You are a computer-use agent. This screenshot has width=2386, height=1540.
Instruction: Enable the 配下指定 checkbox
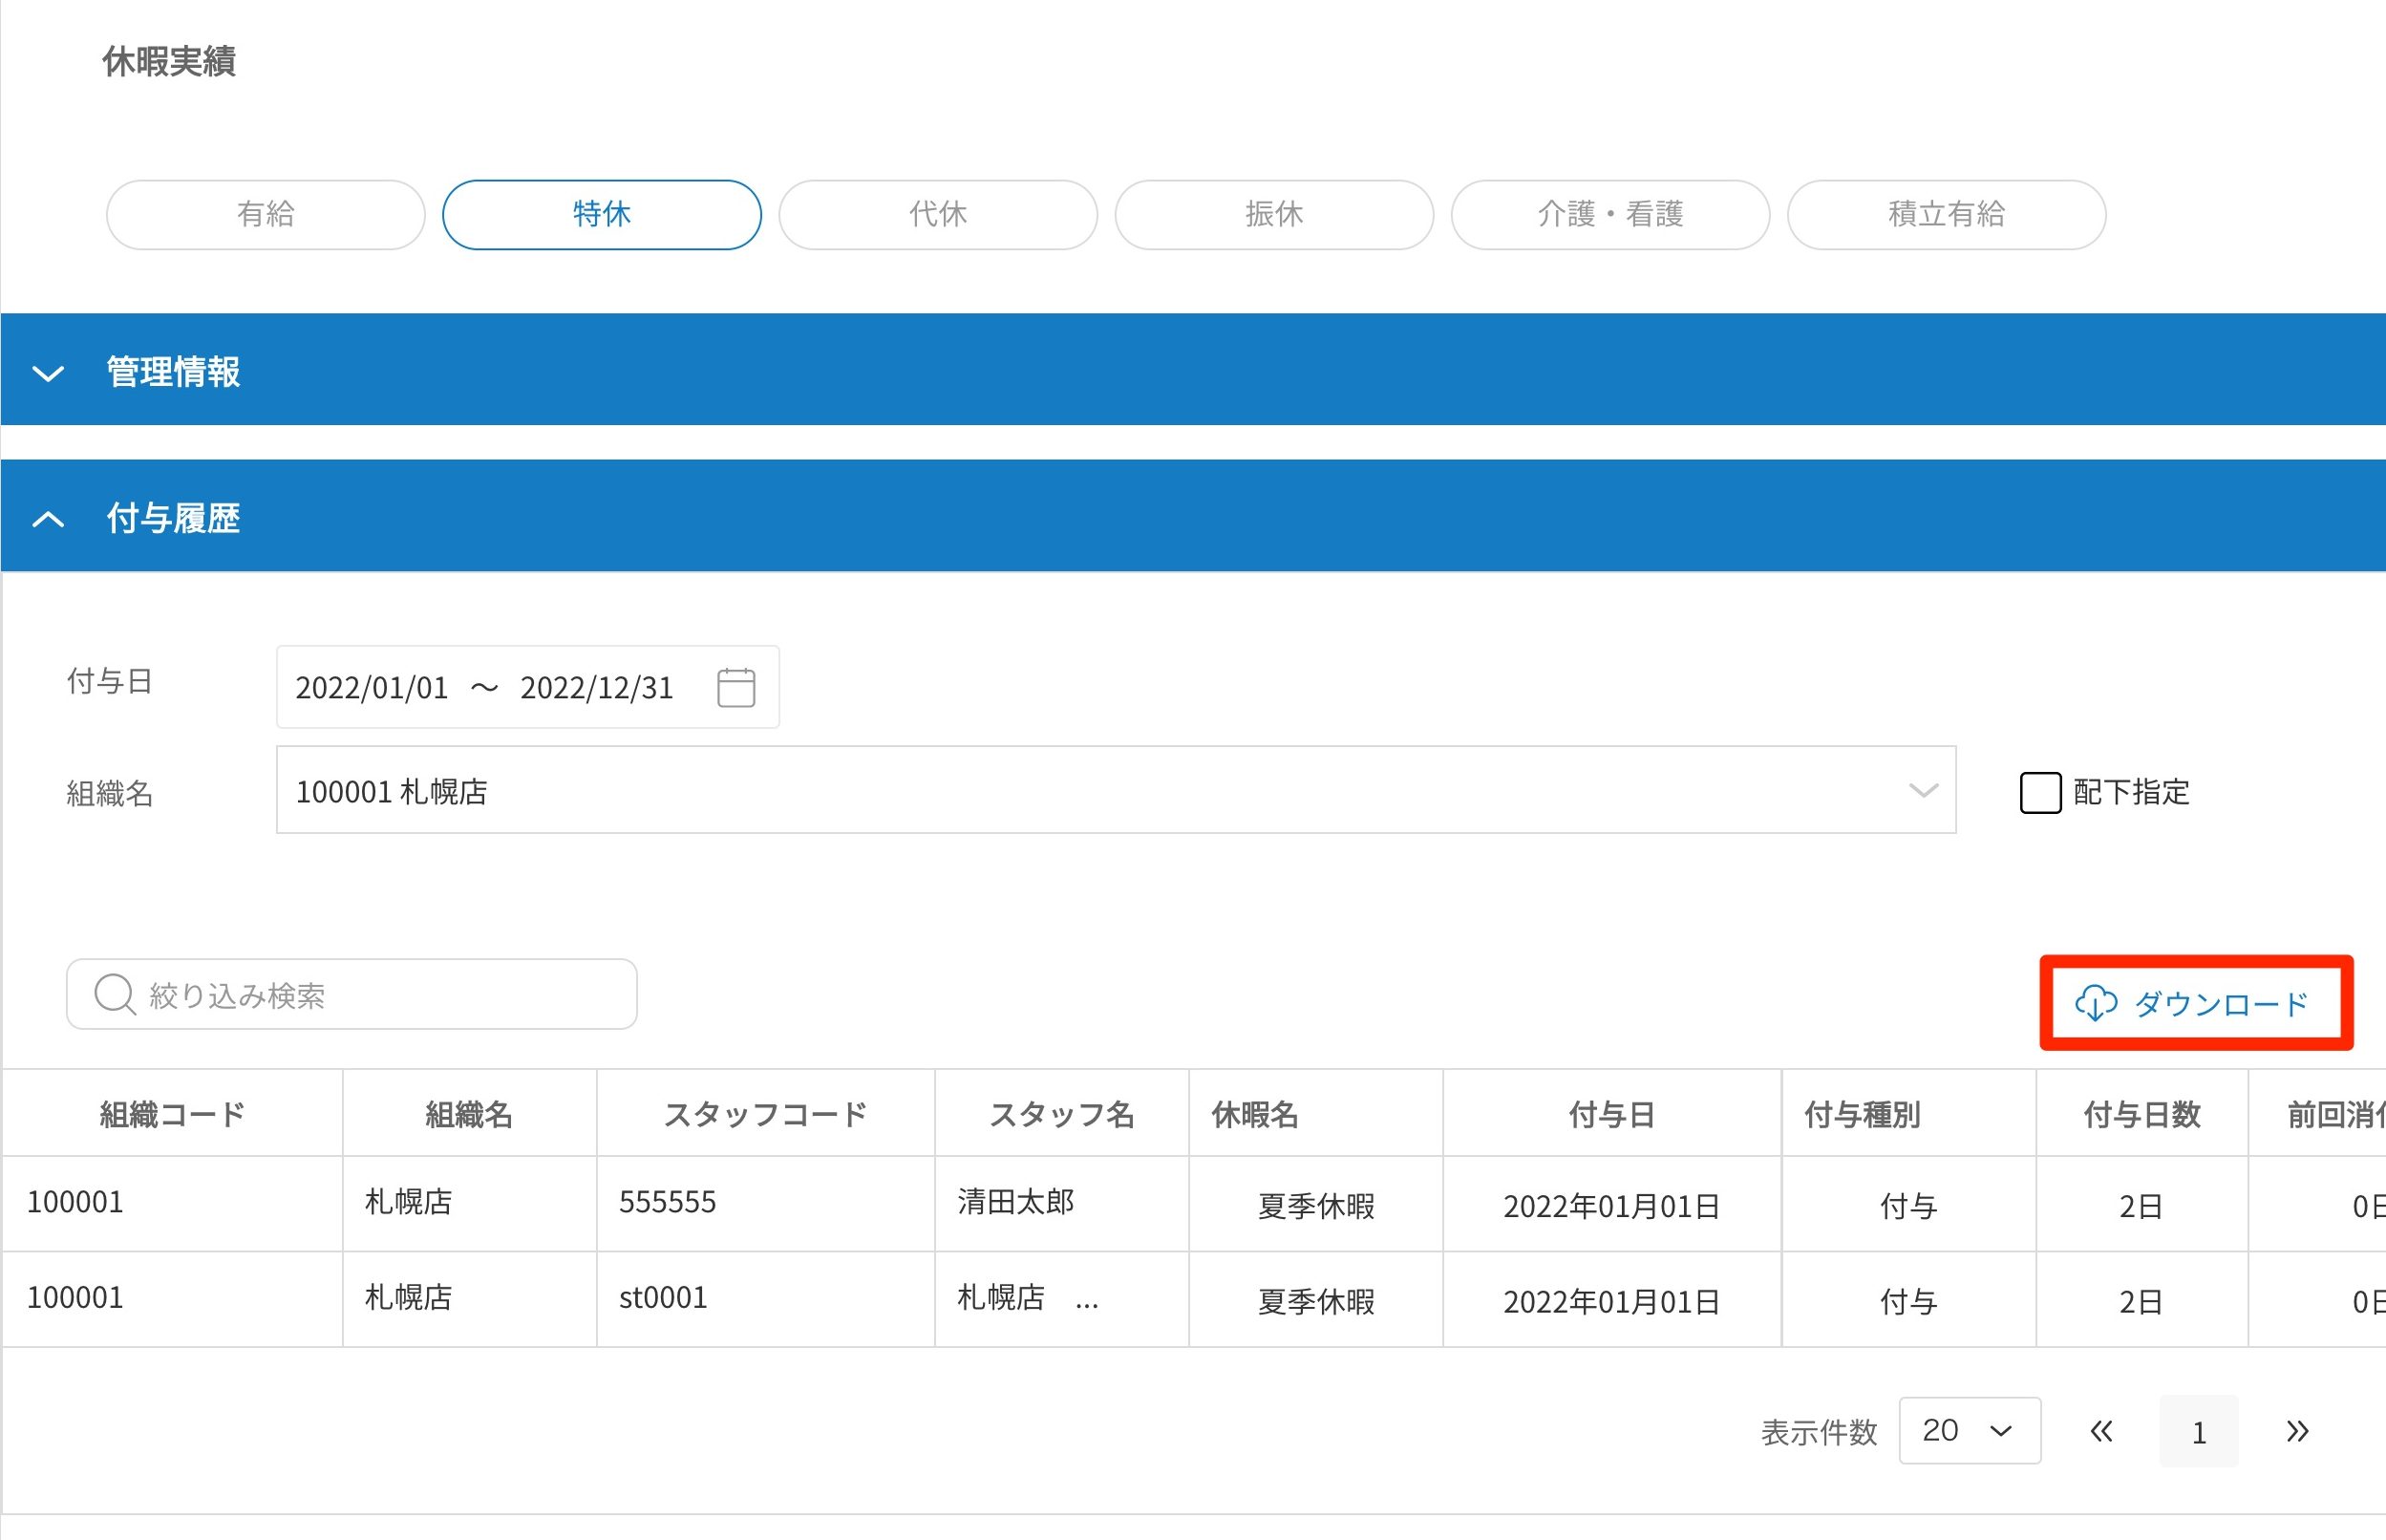click(x=2039, y=793)
